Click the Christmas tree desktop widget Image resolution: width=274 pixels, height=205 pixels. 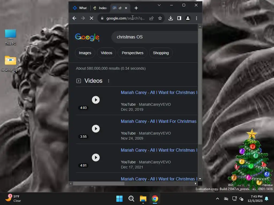(x=251, y=160)
